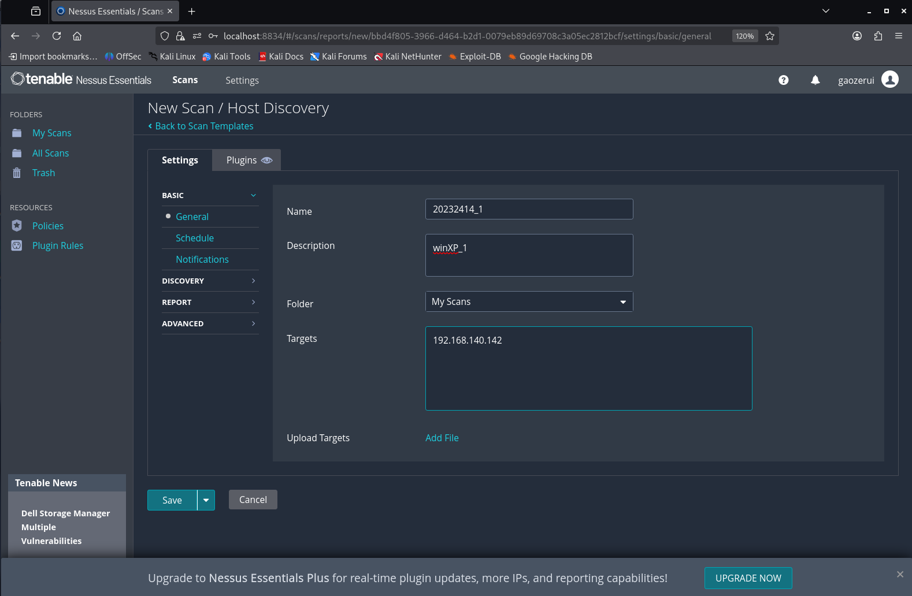Open a new browser tab
Screen dimensions: 912x596
pyautogui.click(x=192, y=11)
